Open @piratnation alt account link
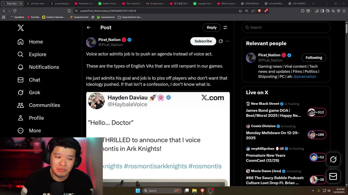This screenshot has width=348, height=195. pyautogui.click(x=304, y=77)
